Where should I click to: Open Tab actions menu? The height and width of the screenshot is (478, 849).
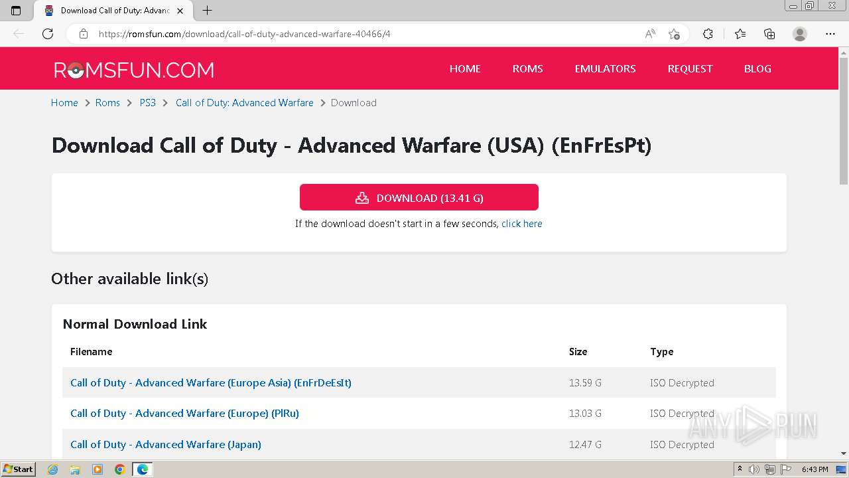(x=16, y=11)
